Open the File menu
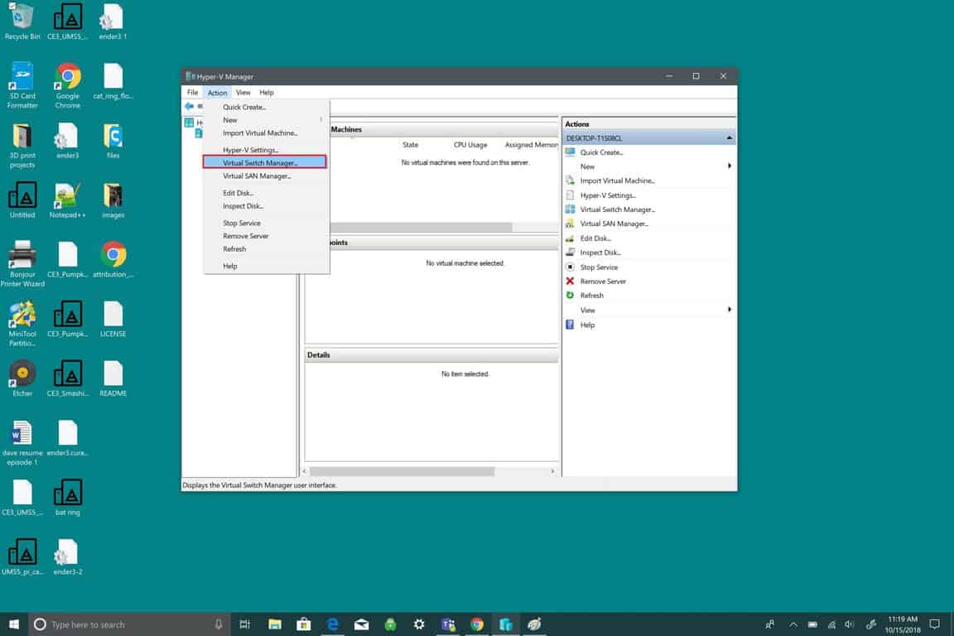 192,93
